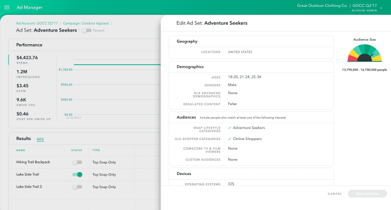Open the Ages selection field
Image resolution: width=391 pixels, height=210 pixels.
coord(244,77)
